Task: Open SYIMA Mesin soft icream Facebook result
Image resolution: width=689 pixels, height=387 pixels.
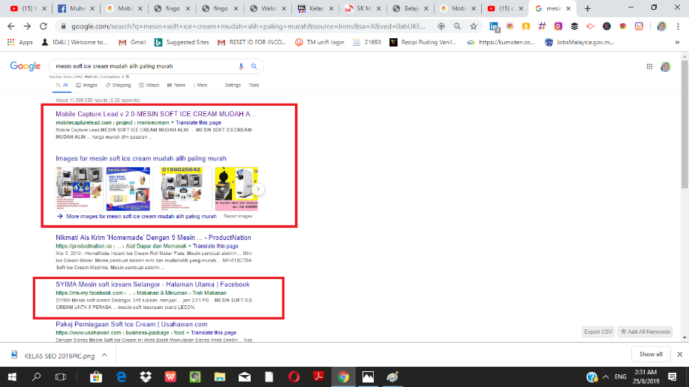Action: [x=152, y=285]
